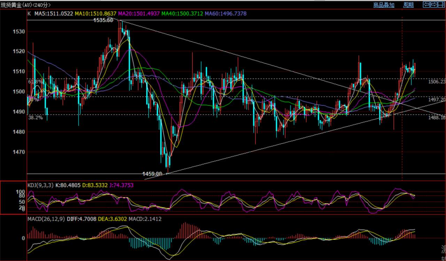Click the K:80.4805 value in KDJ panel
Viewport: 446px width, 261px height.
[x=68, y=185]
